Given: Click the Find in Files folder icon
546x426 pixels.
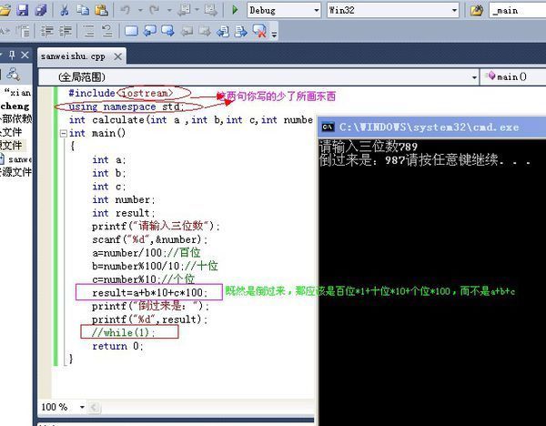Looking at the screenshot, I should [x=476, y=10].
